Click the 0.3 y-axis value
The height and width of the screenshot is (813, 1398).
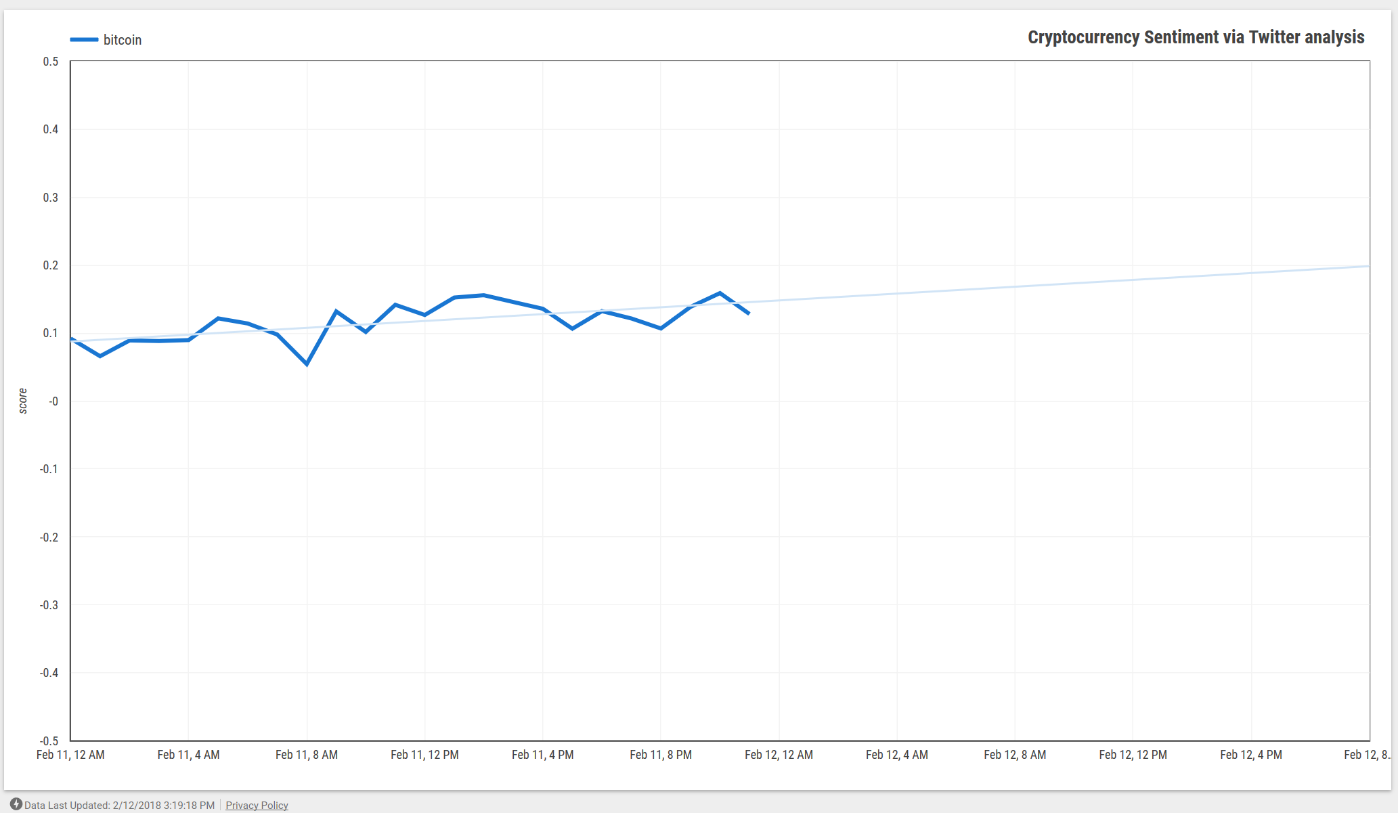[x=51, y=198]
